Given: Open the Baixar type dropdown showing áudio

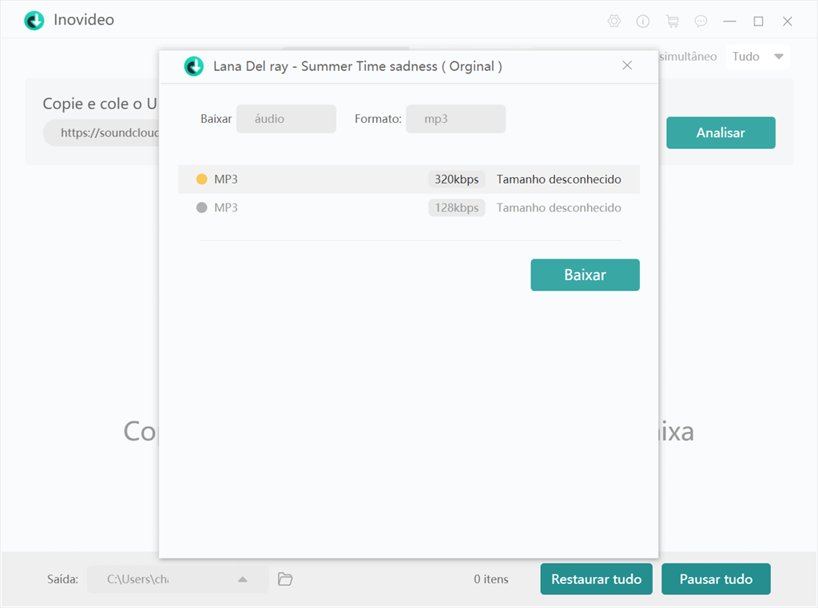Looking at the screenshot, I should coord(286,119).
